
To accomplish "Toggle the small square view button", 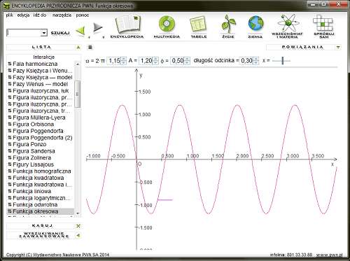I will (90, 47).
